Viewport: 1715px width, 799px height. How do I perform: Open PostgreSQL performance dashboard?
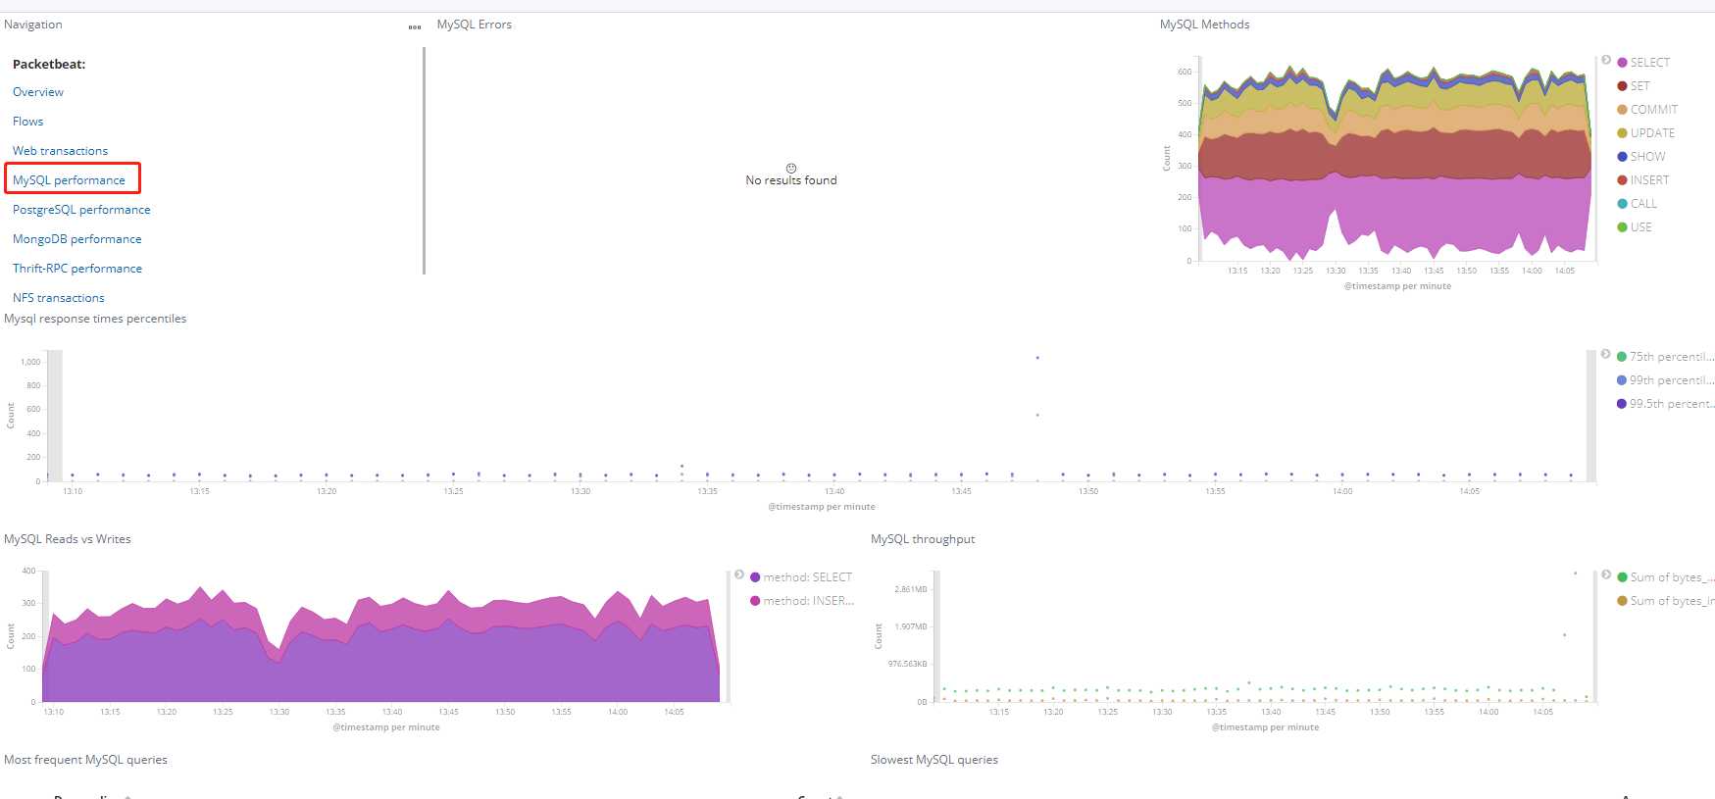click(82, 210)
